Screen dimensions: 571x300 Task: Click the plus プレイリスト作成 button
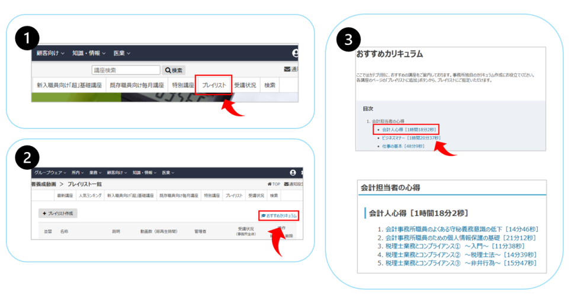click(x=57, y=213)
